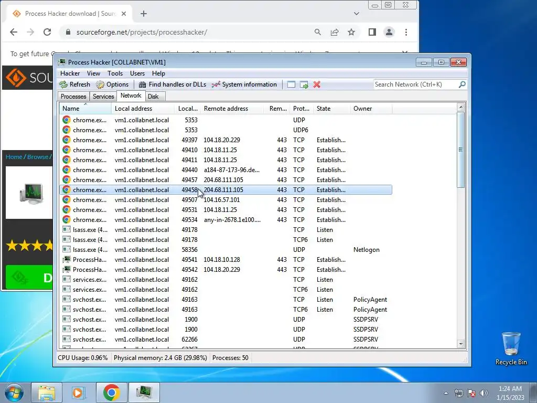Click ProcessHacker icon on port 49542 row

67,269
